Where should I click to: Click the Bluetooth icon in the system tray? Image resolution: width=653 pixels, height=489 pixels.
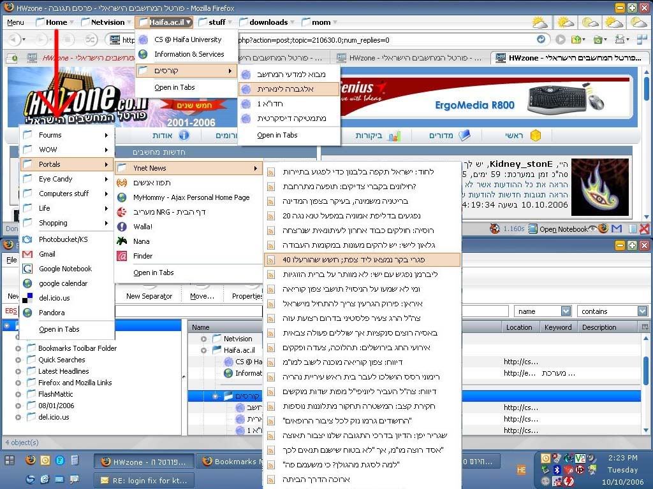[557, 470]
